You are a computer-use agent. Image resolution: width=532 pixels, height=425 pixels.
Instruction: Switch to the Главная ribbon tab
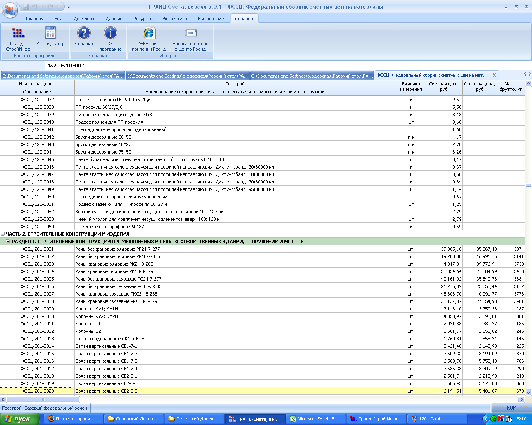(x=34, y=19)
